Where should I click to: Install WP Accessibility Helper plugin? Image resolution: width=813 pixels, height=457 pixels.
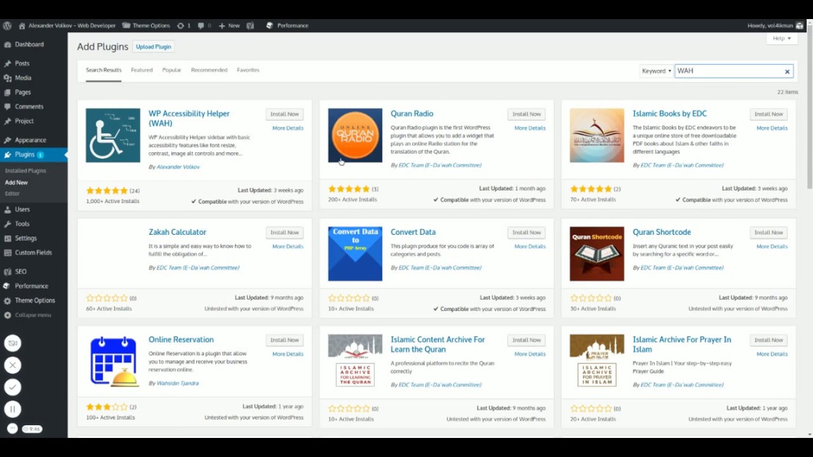point(285,114)
